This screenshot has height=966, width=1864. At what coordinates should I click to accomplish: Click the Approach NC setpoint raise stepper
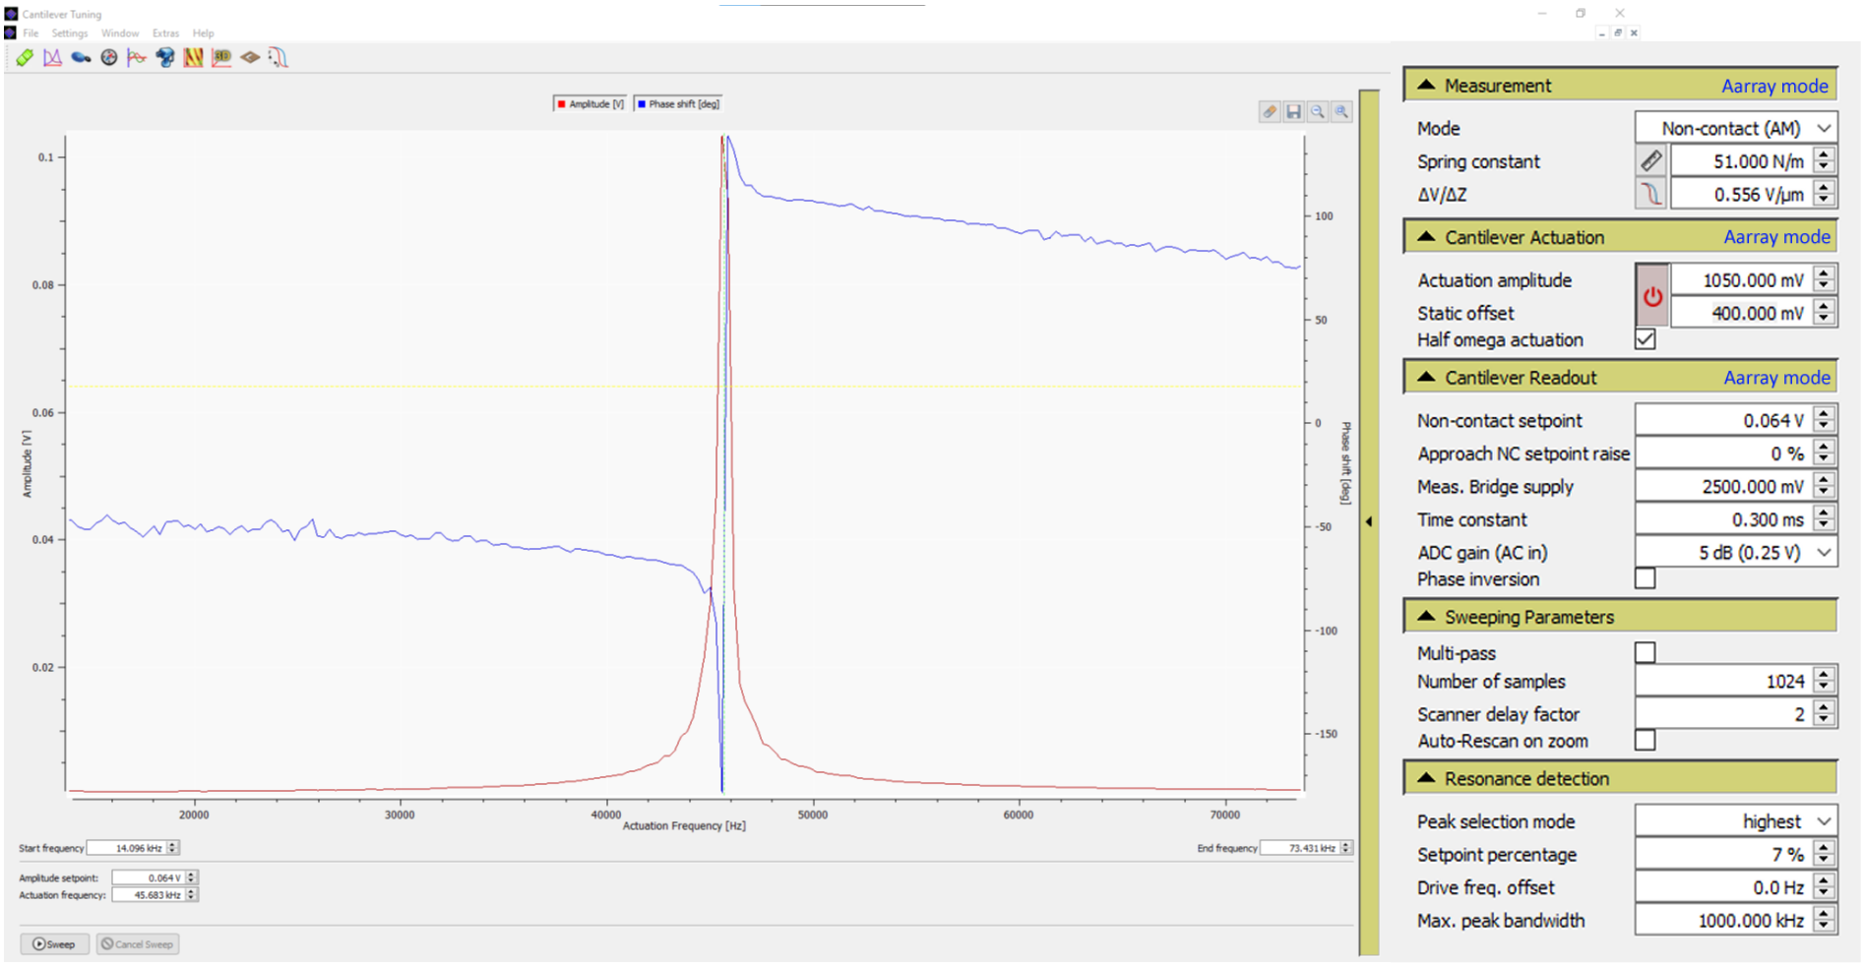(1825, 453)
